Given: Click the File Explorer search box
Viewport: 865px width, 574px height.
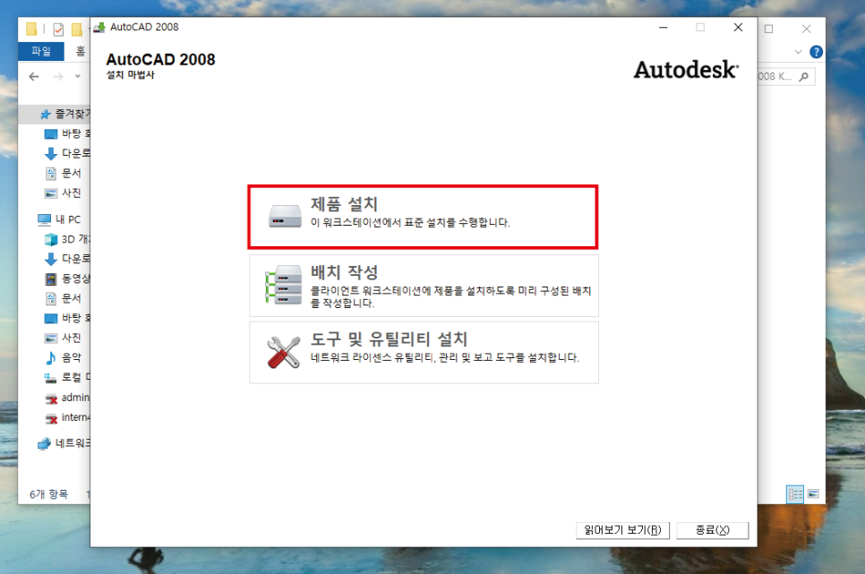Looking at the screenshot, I should tap(785, 76).
